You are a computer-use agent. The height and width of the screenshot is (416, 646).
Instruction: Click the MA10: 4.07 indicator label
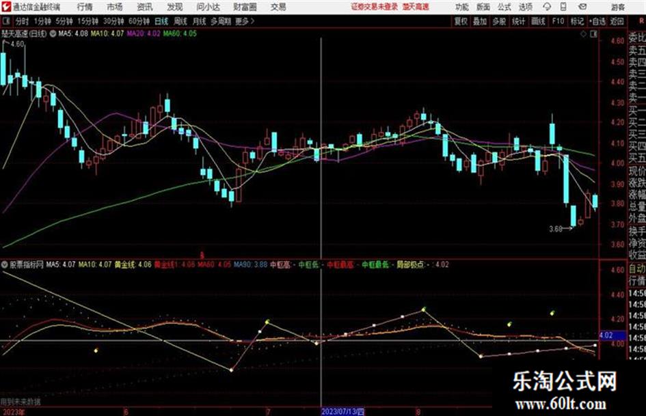107,33
